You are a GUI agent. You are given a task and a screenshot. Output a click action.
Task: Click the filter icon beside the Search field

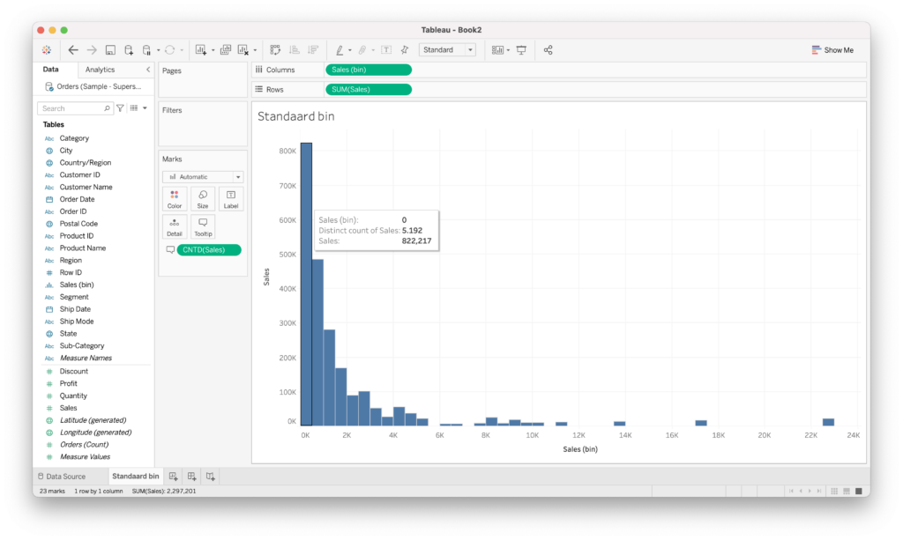121,108
